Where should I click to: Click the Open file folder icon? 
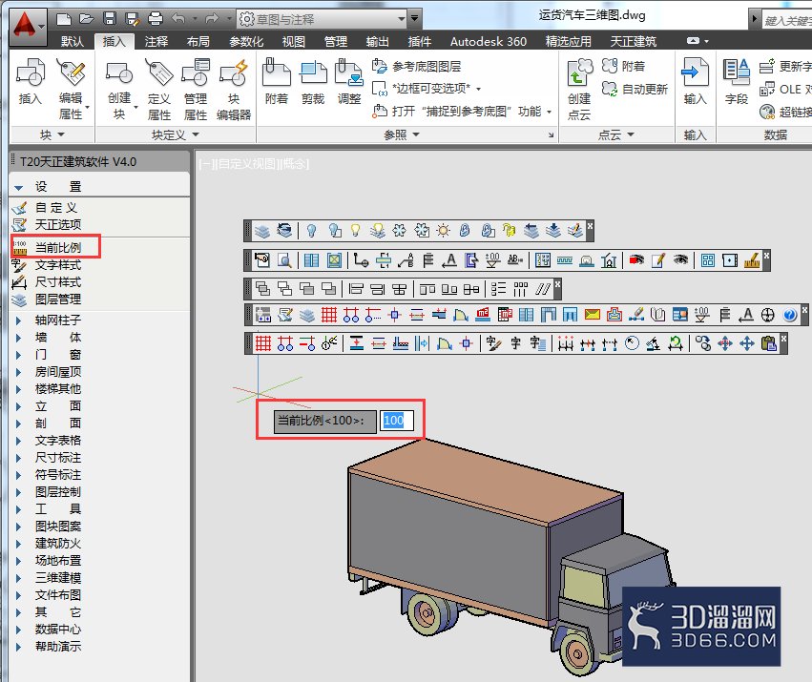(87, 20)
